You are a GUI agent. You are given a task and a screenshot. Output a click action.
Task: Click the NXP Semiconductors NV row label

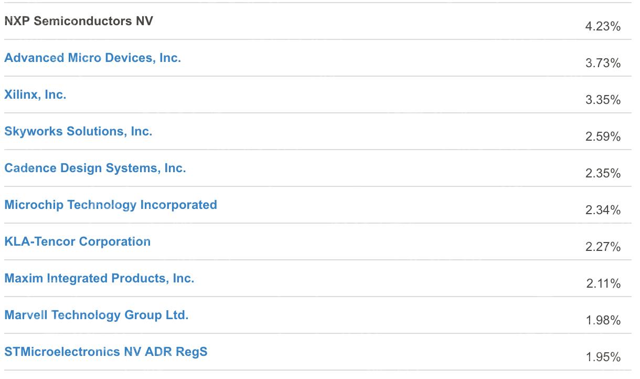pyautogui.click(x=79, y=22)
